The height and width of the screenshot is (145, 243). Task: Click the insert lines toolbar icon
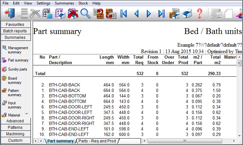pos(23,14)
